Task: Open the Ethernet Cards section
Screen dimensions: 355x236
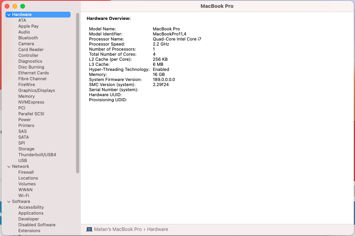Action: pos(34,73)
